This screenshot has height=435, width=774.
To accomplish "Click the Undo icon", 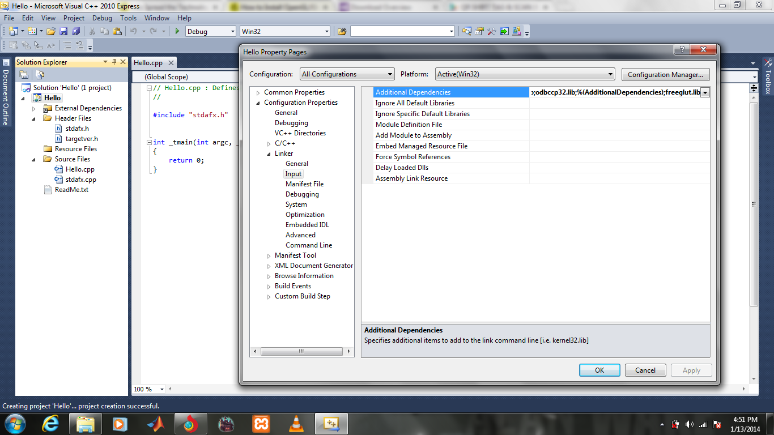I will 132,31.
